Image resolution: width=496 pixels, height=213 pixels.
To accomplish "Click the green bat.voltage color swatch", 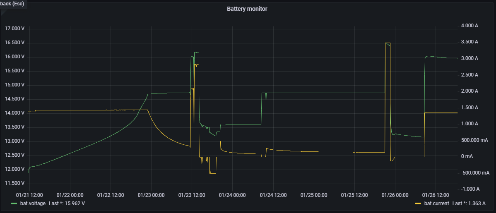I will point(14,203).
